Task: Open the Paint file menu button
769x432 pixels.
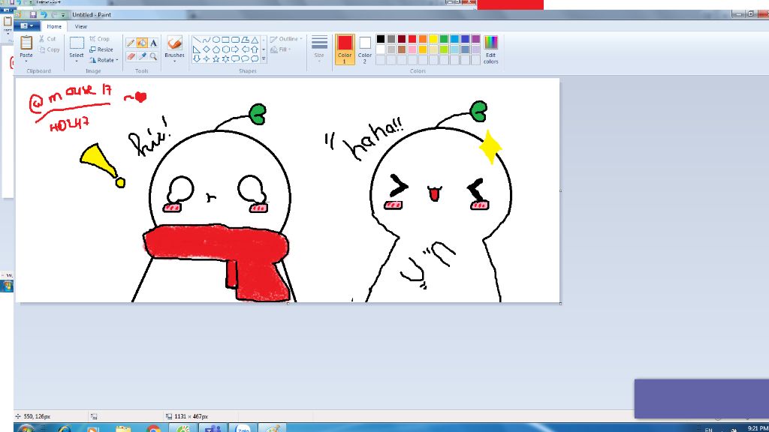Action: click(x=26, y=26)
